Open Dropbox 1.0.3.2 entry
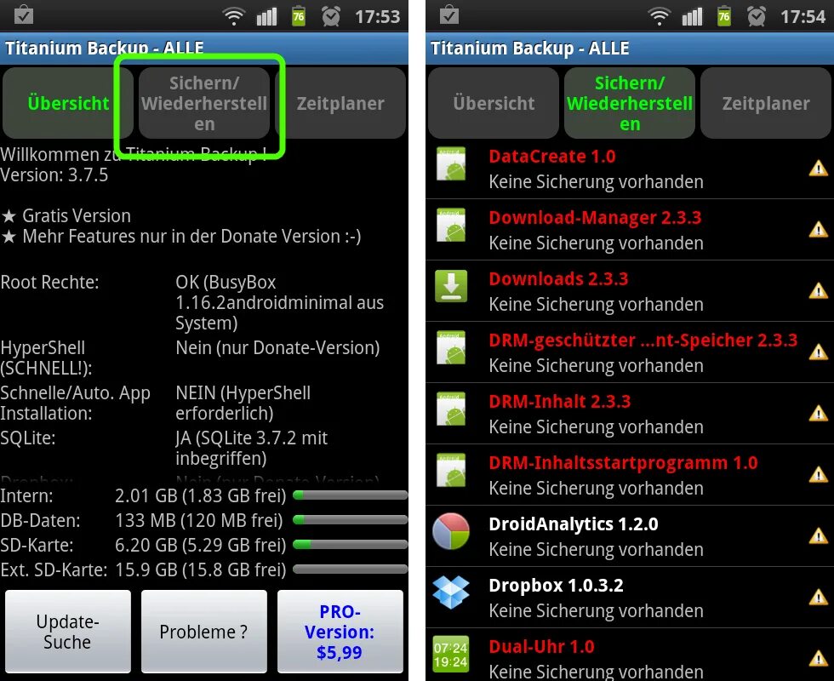The width and height of the screenshot is (834, 681). (x=630, y=597)
